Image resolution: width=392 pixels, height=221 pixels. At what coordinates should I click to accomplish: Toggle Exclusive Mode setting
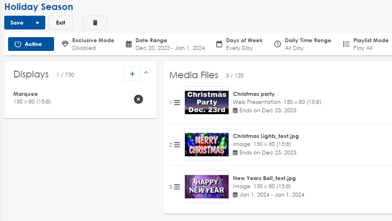88,44
